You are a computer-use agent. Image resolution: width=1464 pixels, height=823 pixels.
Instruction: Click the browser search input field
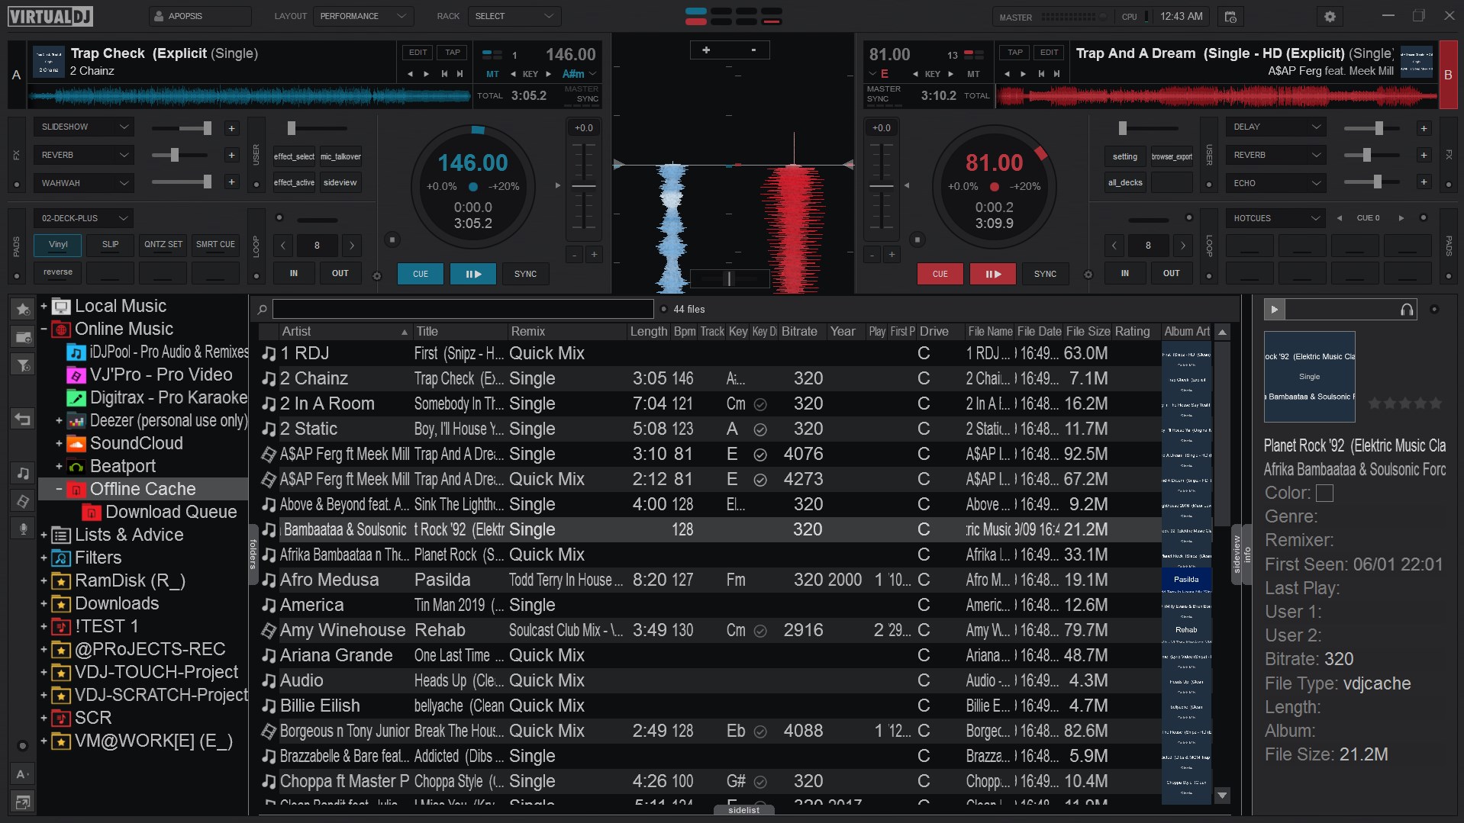click(x=463, y=309)
